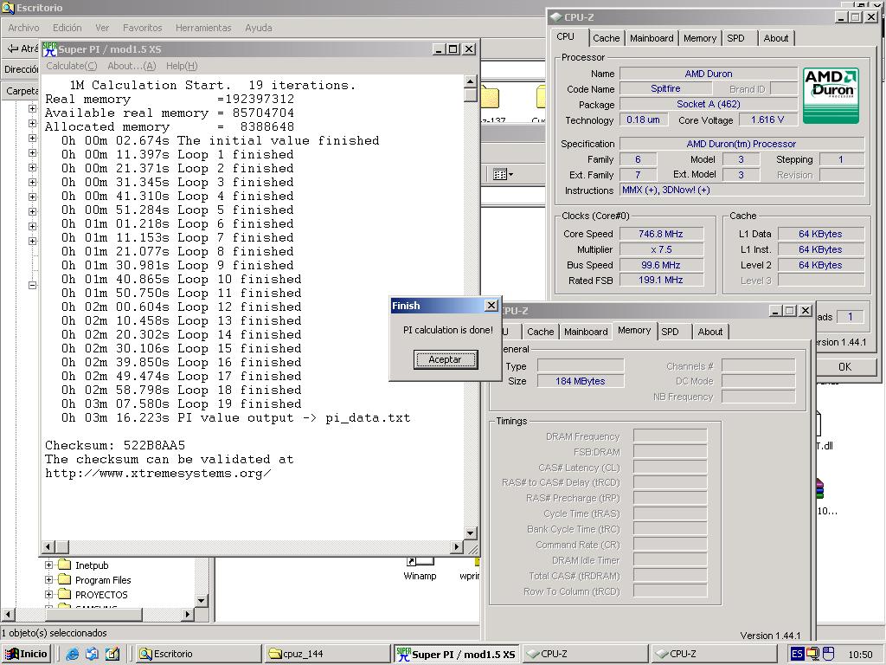The width and height of the screenshot is (886, 665).
Task: Click the Code Name value Spitfire
Action: coord(665,89)
